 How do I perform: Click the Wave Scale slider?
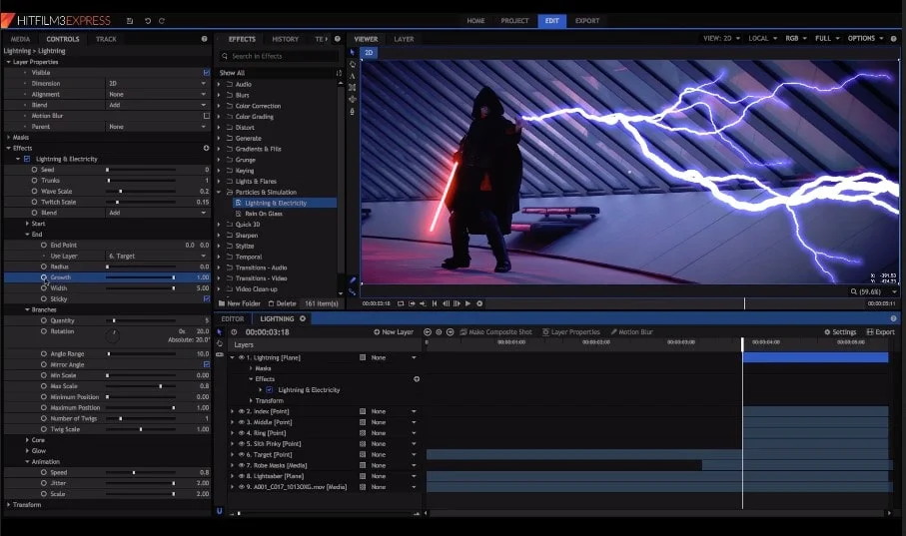click(141, 192)
